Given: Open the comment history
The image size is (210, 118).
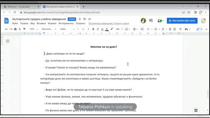Looking at the screenshot, I should click(x=151, y=21).
